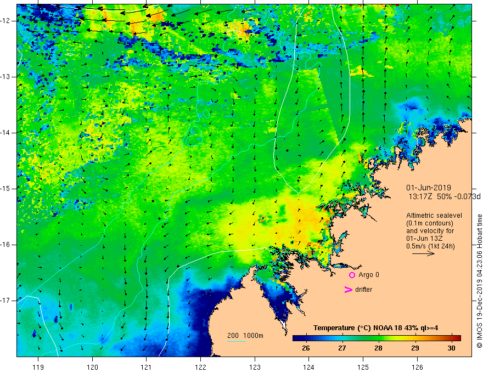
Task: Click the 0.5m/s velocity scale arrow
Action: pyautogui.click(x=423, y=253)
